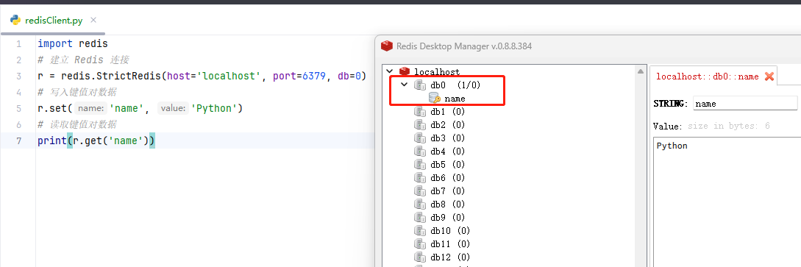Click the db6 database icon
This screenshot has height=267, width=801.
pyautogui.click(x=420, y=178)
